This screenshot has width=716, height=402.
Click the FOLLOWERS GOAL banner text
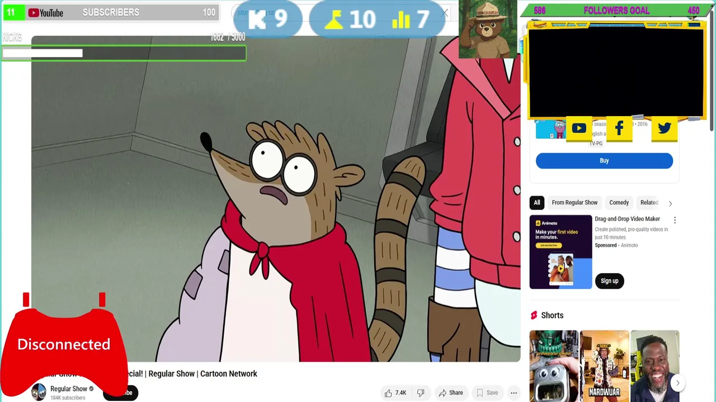tap(616, 11)
